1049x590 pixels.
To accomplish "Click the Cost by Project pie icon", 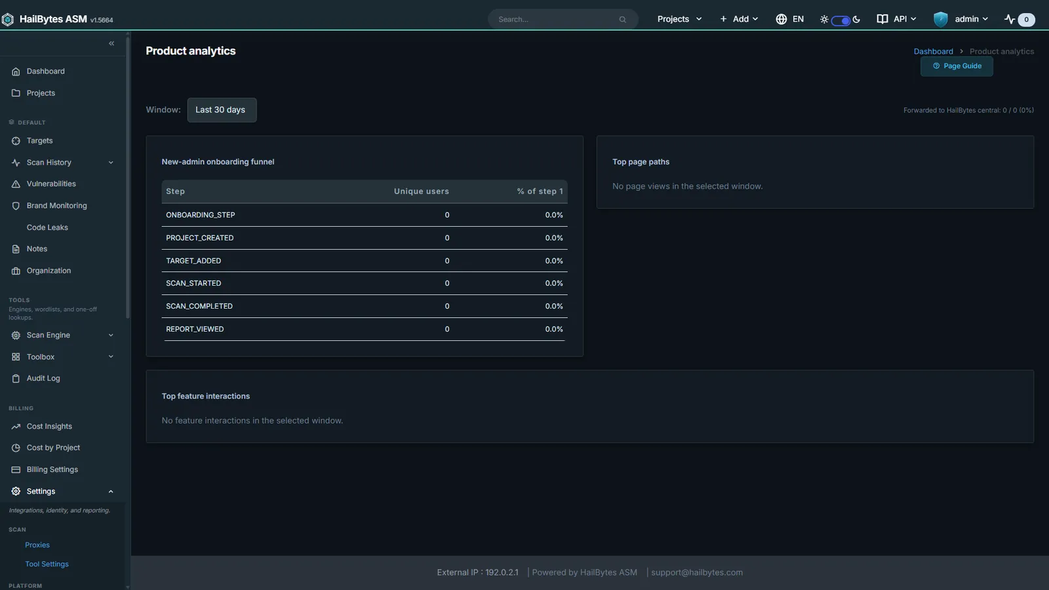I will 16,448.
